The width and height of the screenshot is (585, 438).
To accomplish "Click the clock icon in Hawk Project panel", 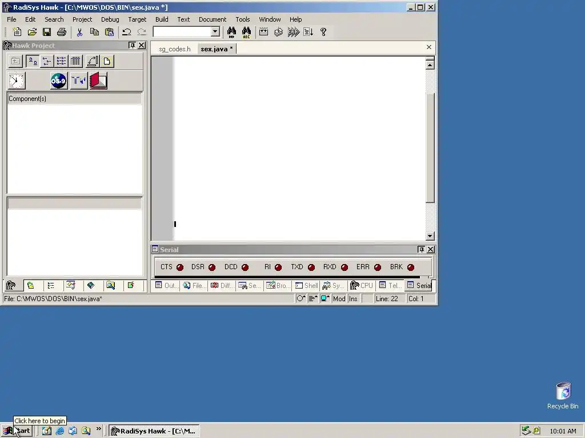I will [x=16, y=81].
